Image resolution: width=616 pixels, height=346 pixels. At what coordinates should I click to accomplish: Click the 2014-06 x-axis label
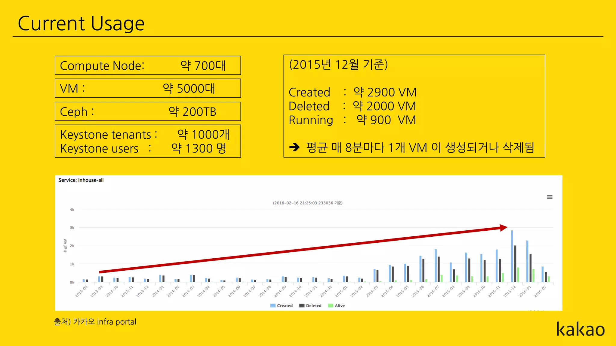234,291
